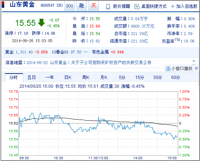This screenshot has width=200, height=161.
Task: Click the 融 margin trading button
Action: click(x=81, y=6)
